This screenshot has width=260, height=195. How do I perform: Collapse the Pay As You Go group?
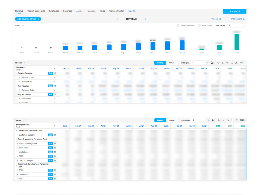[x=17, y=94]
